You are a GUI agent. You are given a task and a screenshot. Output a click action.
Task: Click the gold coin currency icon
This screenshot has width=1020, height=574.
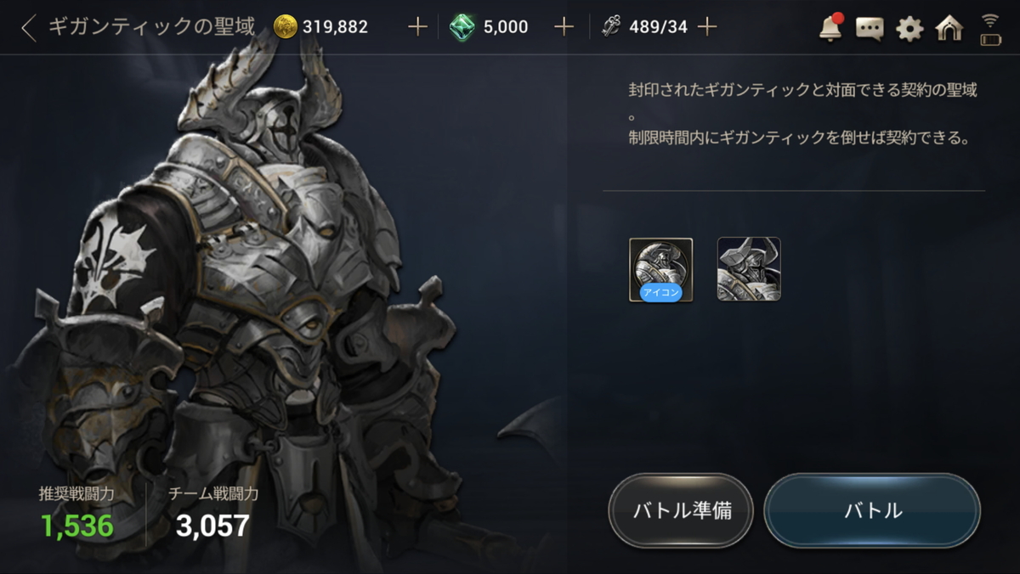pos(286,27)
